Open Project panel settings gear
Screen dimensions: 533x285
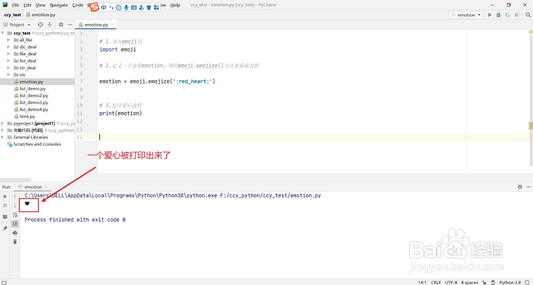click(x=61, y=25)
